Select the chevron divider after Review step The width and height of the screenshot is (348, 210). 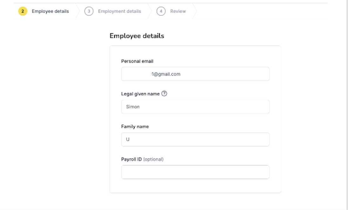tap(195, 11)
